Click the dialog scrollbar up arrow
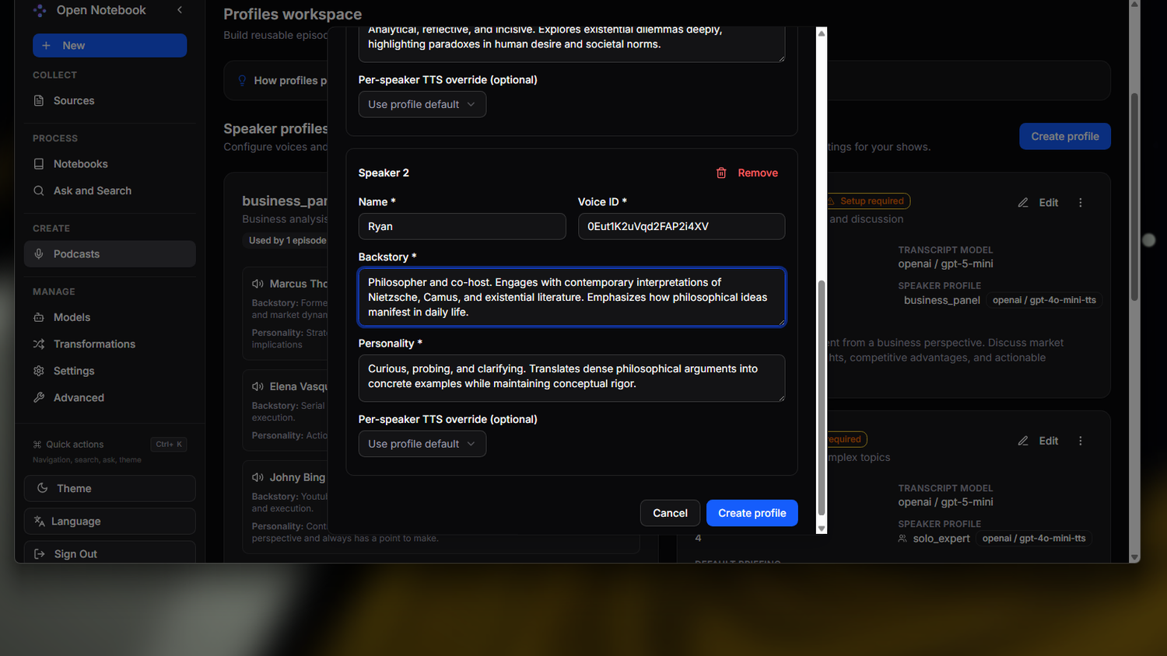The width and height of the screenshot is (1167, 656). tap(821, 33)
